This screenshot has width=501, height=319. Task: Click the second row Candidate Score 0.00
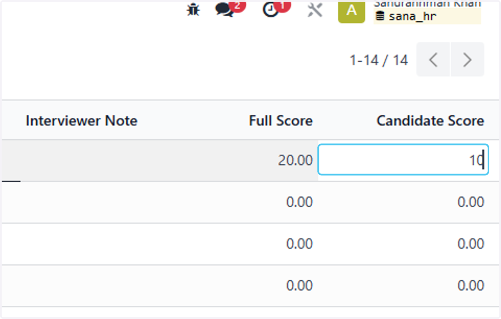coord(471,202)
